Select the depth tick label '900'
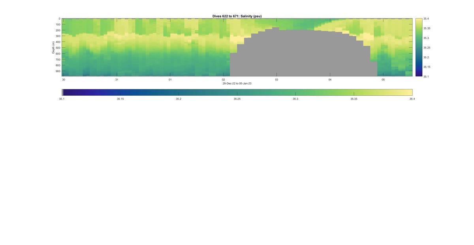Viewport: 474px width, 245px height. [x=58, y=71]
